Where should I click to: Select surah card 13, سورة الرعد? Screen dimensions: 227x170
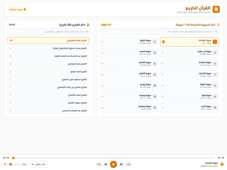[x=190, y=108]
